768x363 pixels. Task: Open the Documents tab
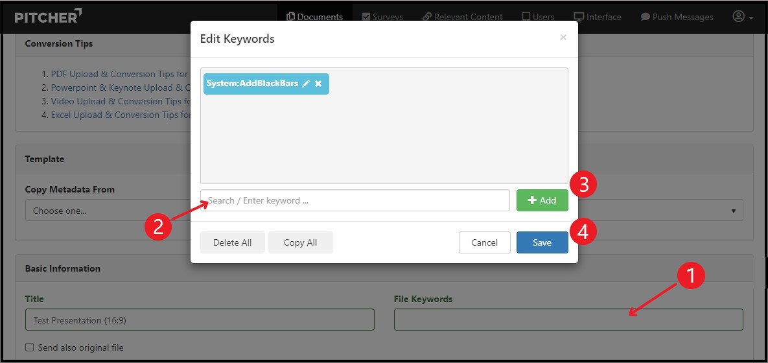314,17
